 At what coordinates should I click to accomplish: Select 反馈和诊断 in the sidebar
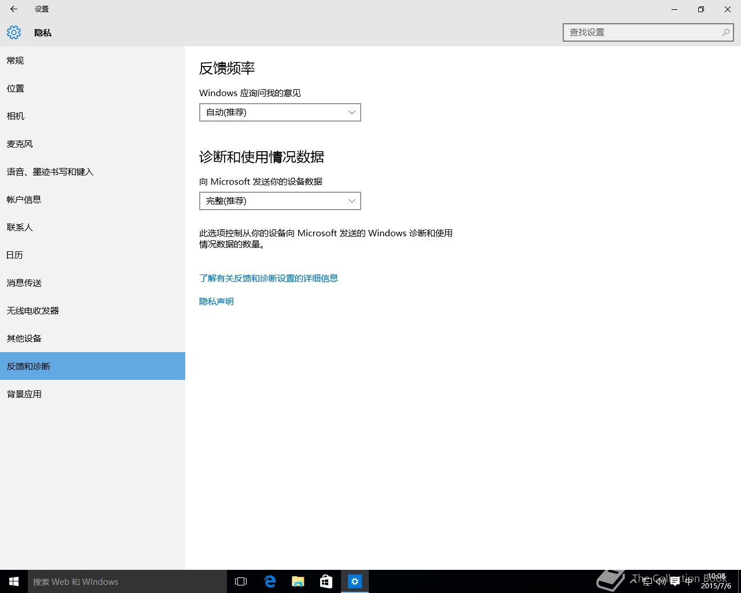(x=93, y=366)
